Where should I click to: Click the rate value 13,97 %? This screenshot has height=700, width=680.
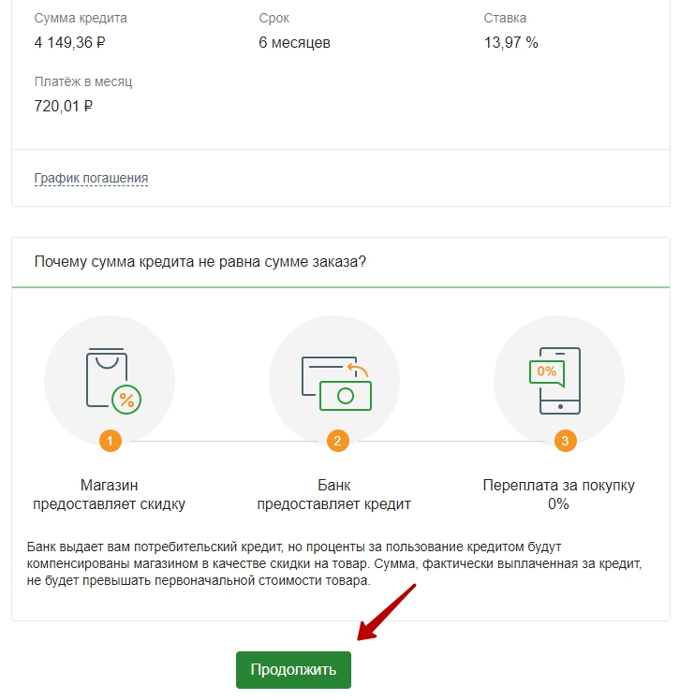511,43
